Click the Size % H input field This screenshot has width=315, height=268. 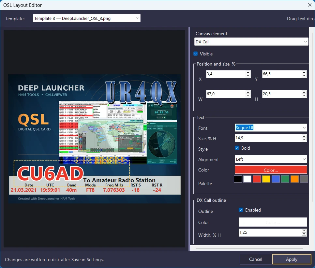(x=268, y=138)
